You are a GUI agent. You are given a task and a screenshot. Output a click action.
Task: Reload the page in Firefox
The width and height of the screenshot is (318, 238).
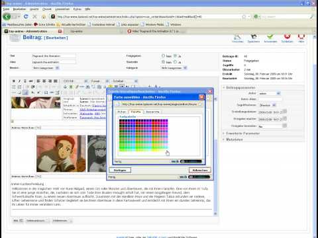26,17
